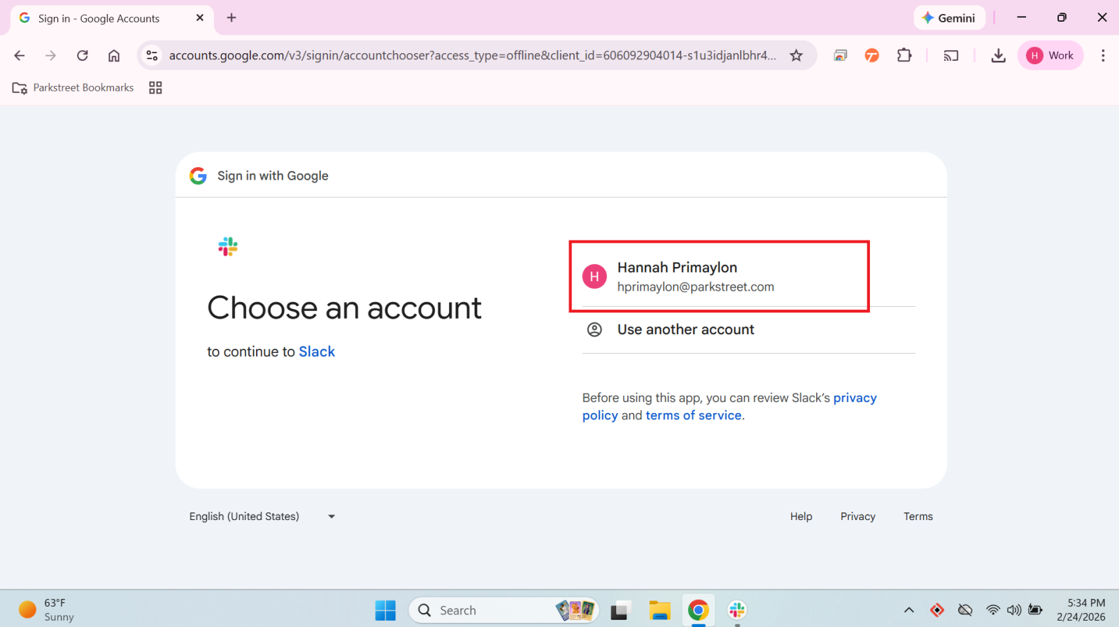1119x627 pixels.
Task: Choose the Hannah Primaylon account
Action: (748, 277)
